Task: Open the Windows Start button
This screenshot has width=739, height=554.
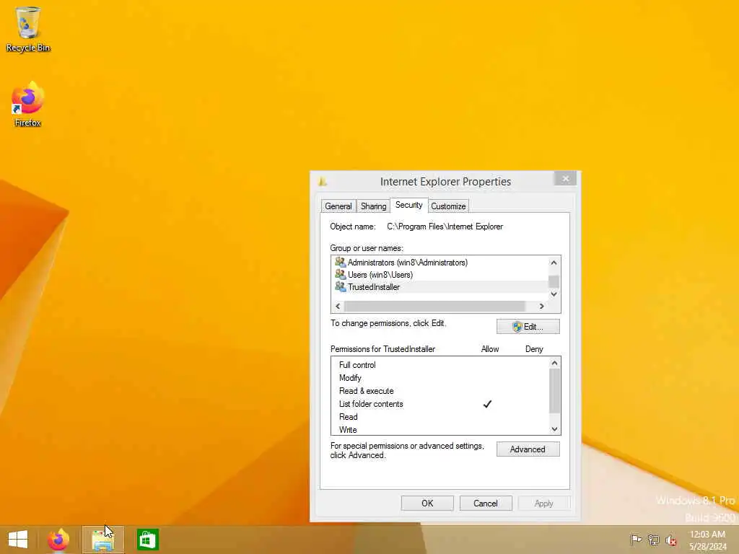Action: [18, 540]
